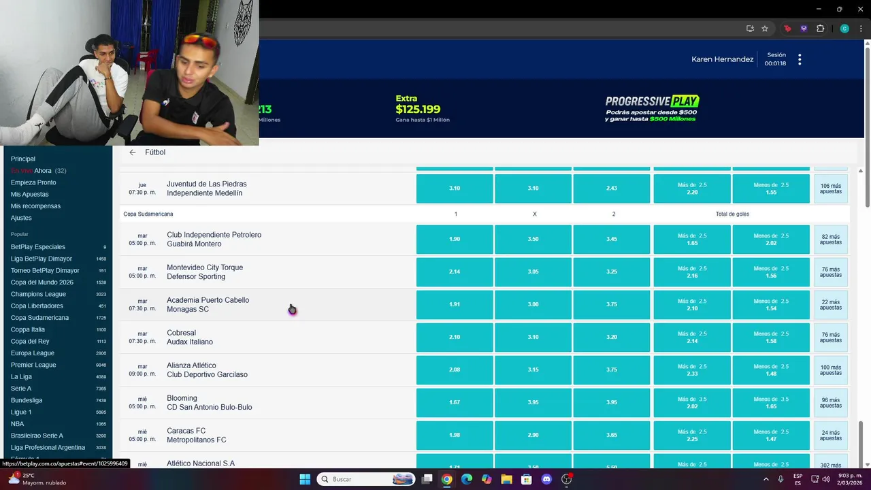Open 22 más apuestas for Academia Puerto Cabello

tap(830, 304)
